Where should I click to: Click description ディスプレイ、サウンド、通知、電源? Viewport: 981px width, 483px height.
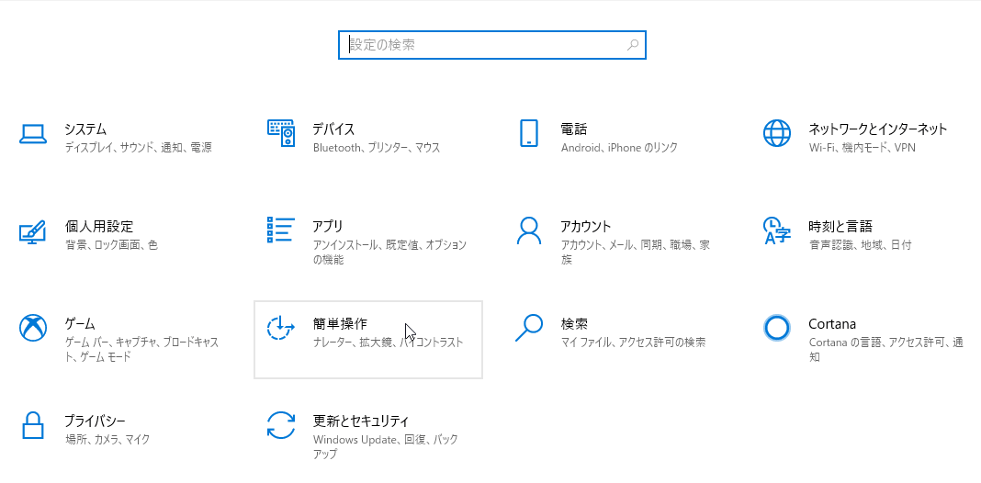pyautogui.click(x=139, y=148)
